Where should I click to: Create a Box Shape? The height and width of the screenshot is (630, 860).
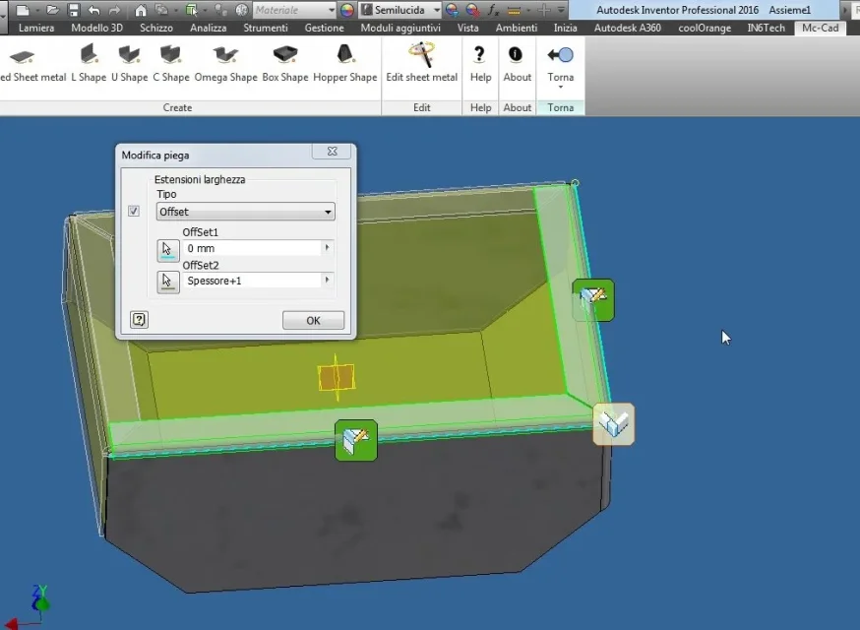[x=285, y=63]
